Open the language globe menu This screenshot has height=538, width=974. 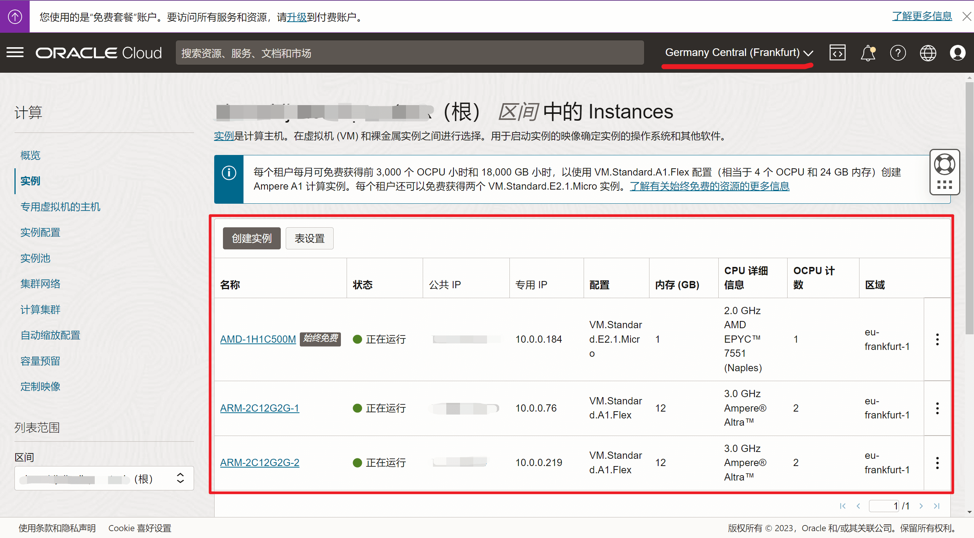pos(928,53)
